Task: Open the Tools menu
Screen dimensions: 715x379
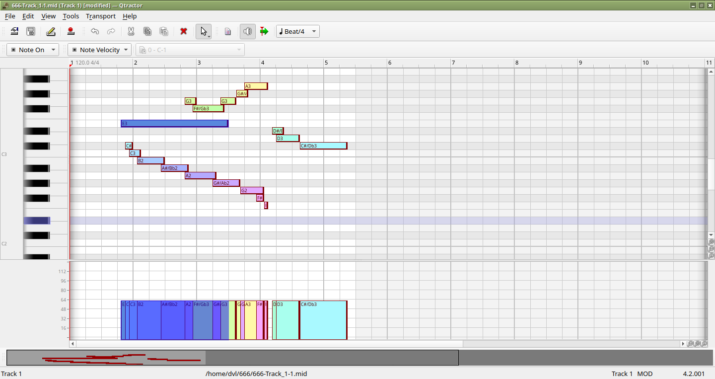Action: pos(71,16)
